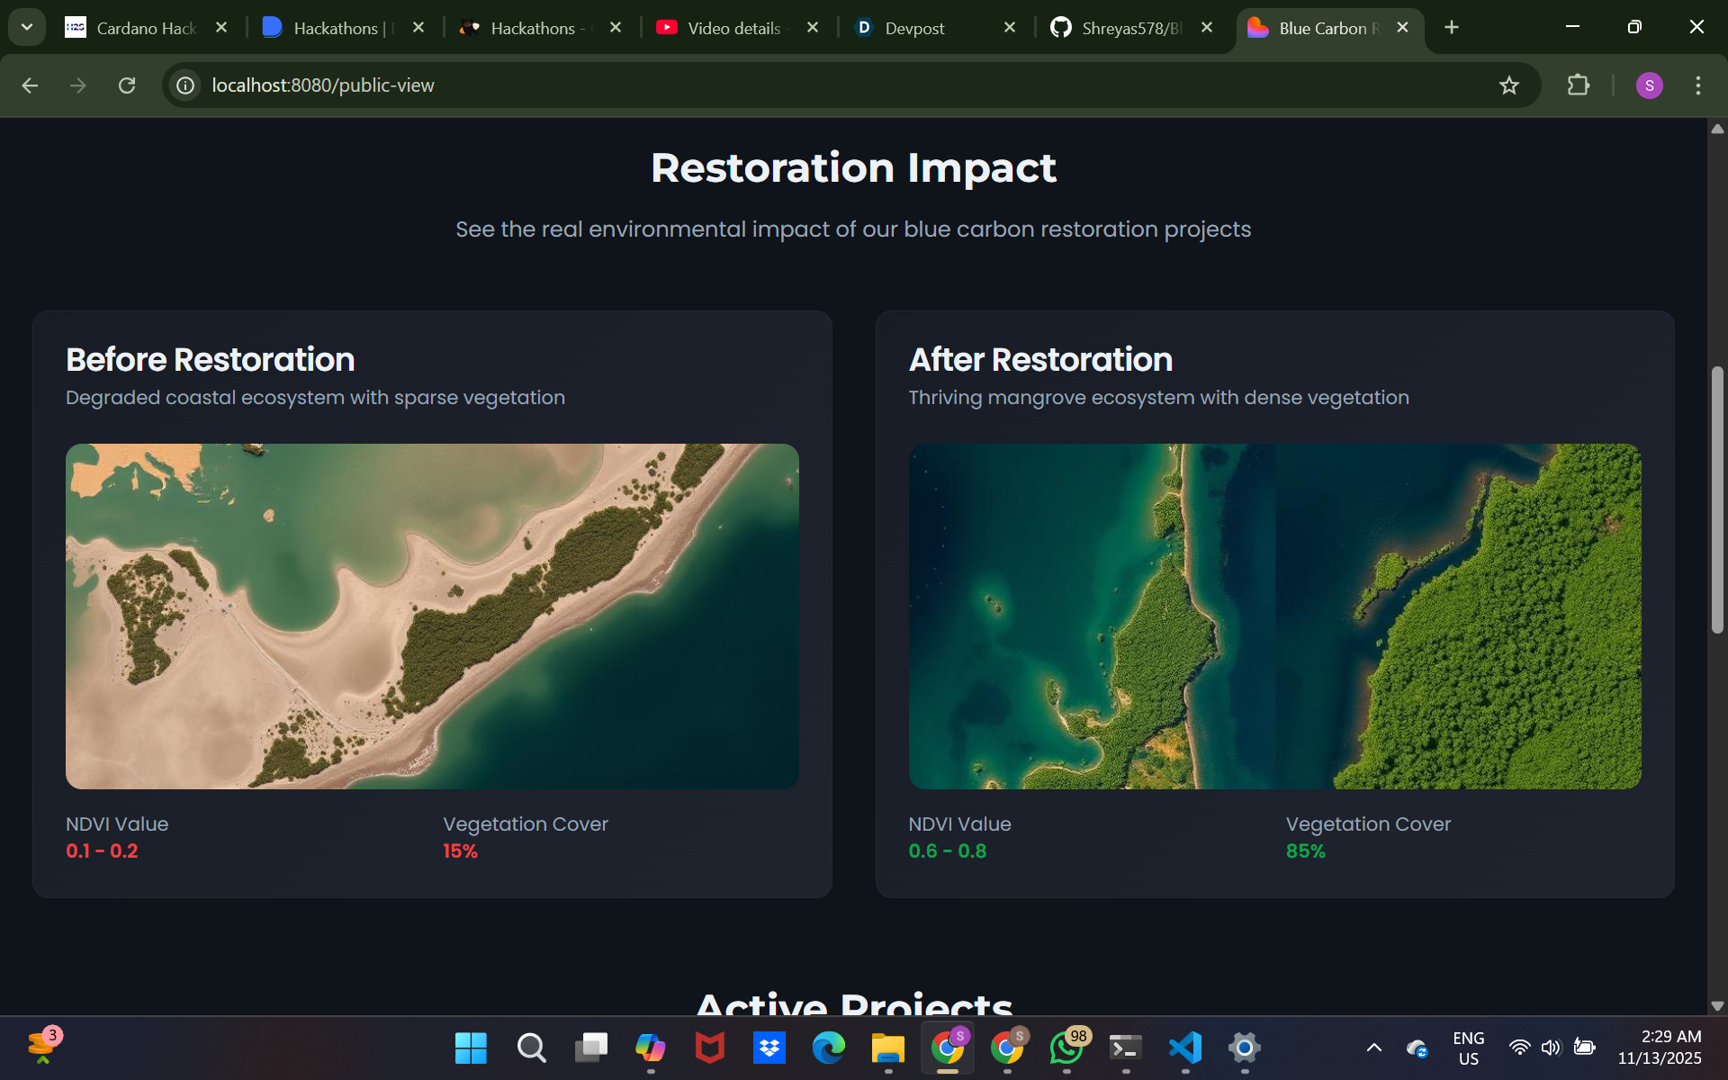Close the Shreyas578 GitHub tab
The width and height of the screenshot is (1728, 1080).
pyautogui.click(x=1207, y=28)
